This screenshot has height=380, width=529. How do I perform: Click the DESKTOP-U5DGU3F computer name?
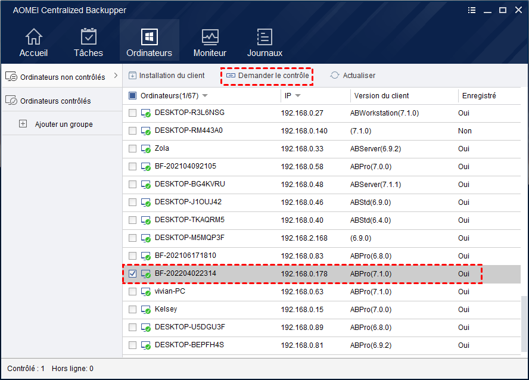(190, 327)
